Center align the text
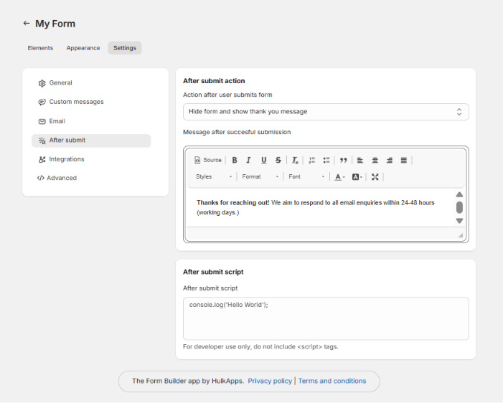The height and width of the screenshot is (403, 503). click(375, 160)
